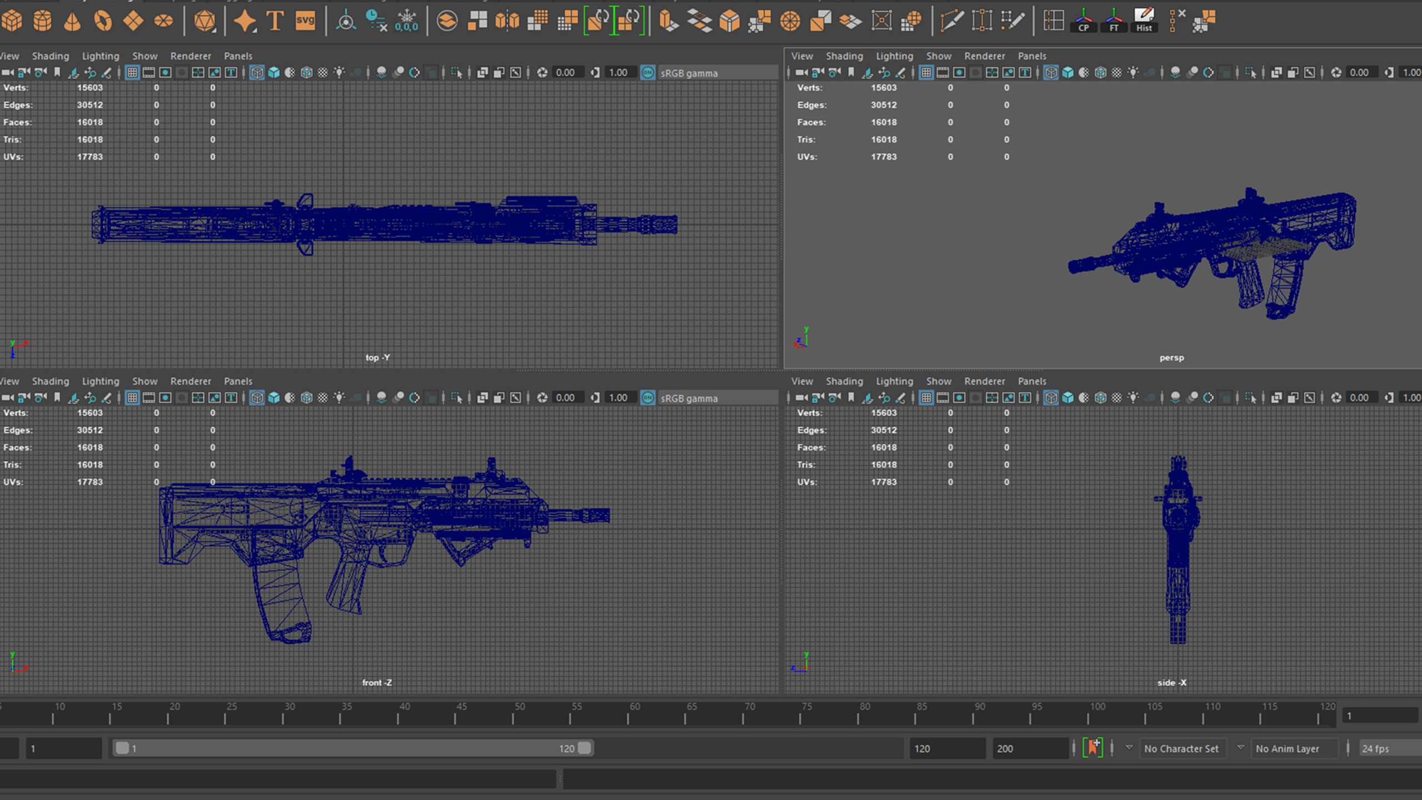Image resolution: width=1422 pixels, height=800 pixels.
Task: Click the range slider right end handle
Action: pyautogui.click(x=584, y=748)
